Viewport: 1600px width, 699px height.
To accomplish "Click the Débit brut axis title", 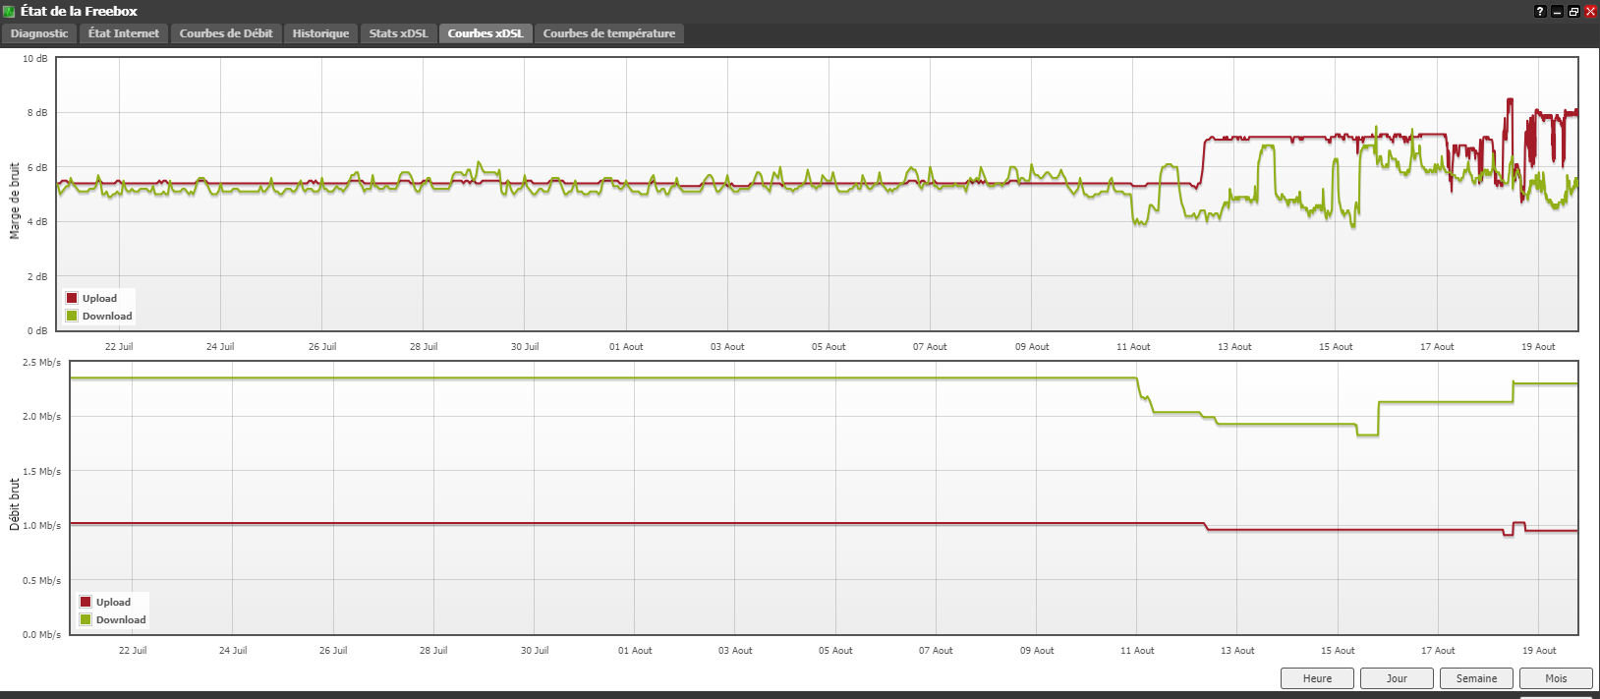I will coord(15,504).
